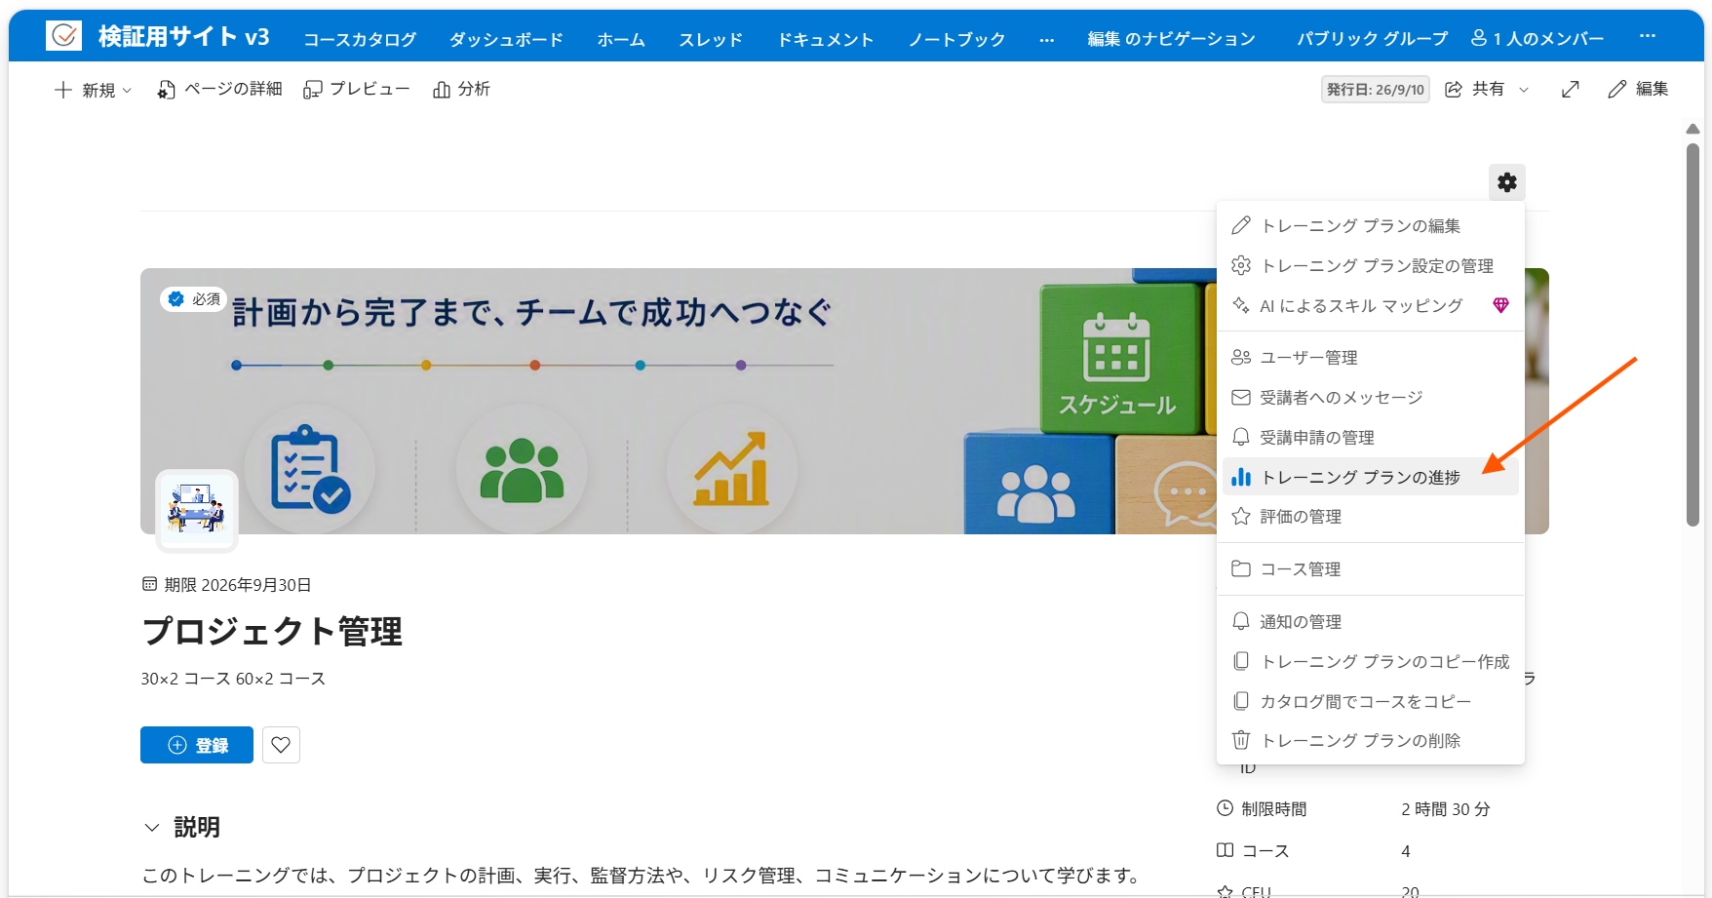
Task: Collapse the 説明 section
Action: pyautogui.click(x=152, y=827)
